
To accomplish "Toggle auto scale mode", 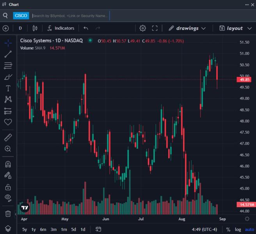I will (x=249, y=229).
